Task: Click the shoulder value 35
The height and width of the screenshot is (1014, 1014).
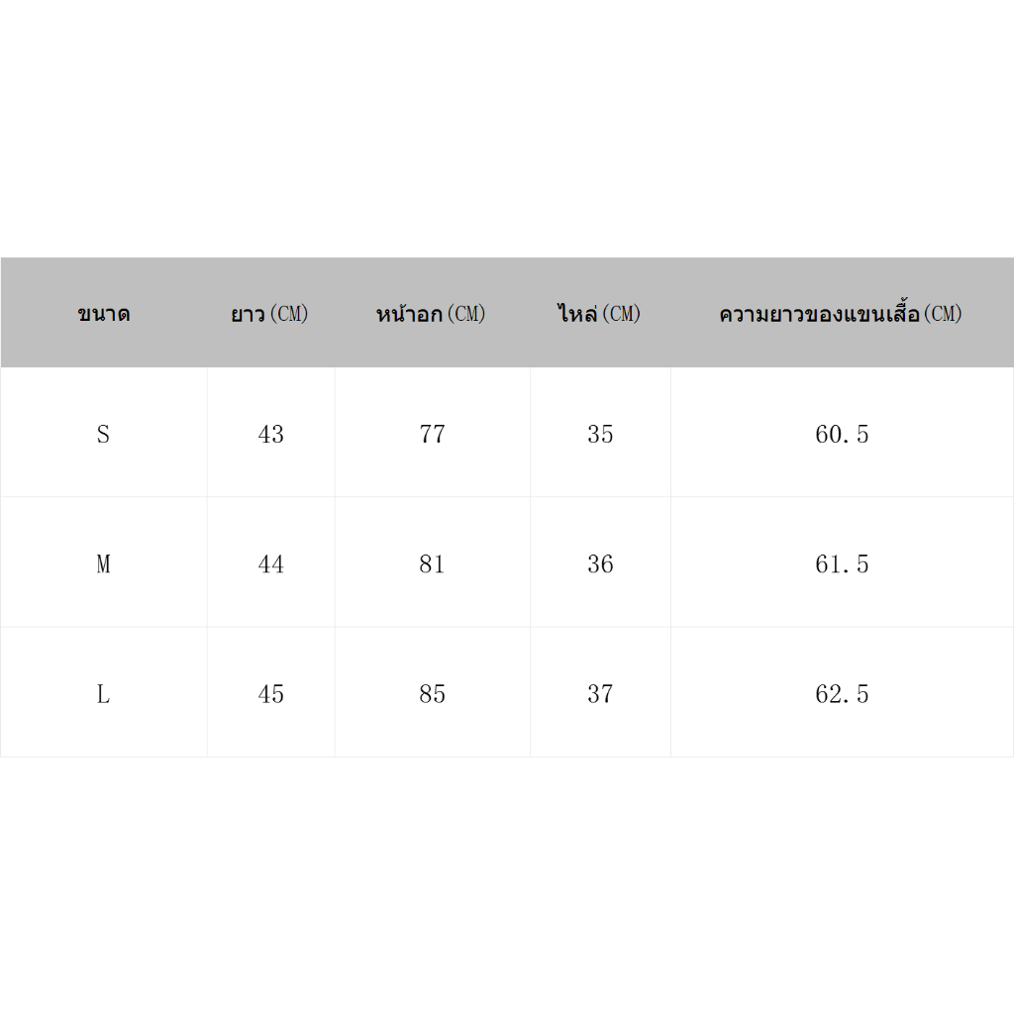Action: pos(600,434)
